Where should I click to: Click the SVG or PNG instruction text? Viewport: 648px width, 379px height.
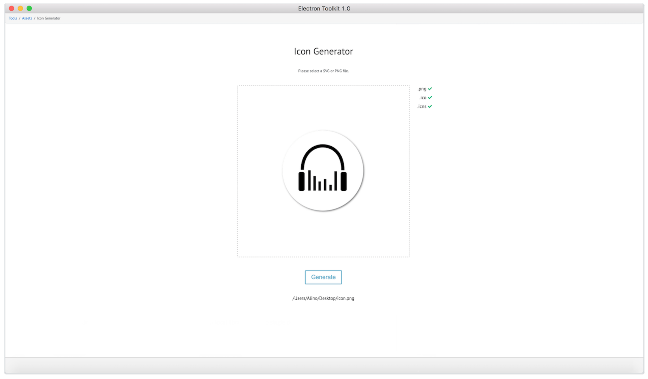(323, 71)
